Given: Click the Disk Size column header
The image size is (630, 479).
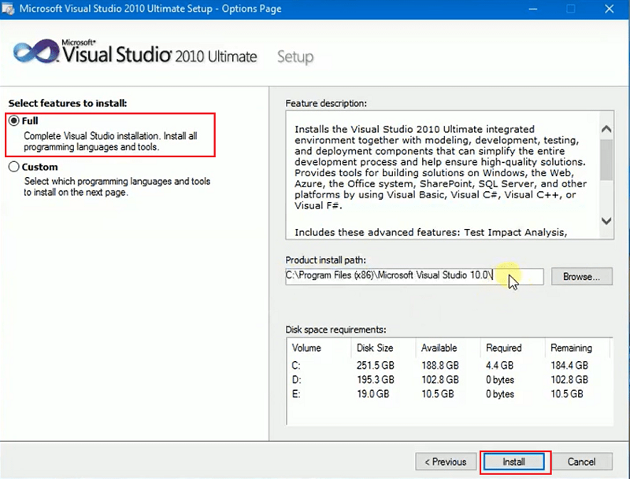Looking at the screenshot, I should [376, 348].
